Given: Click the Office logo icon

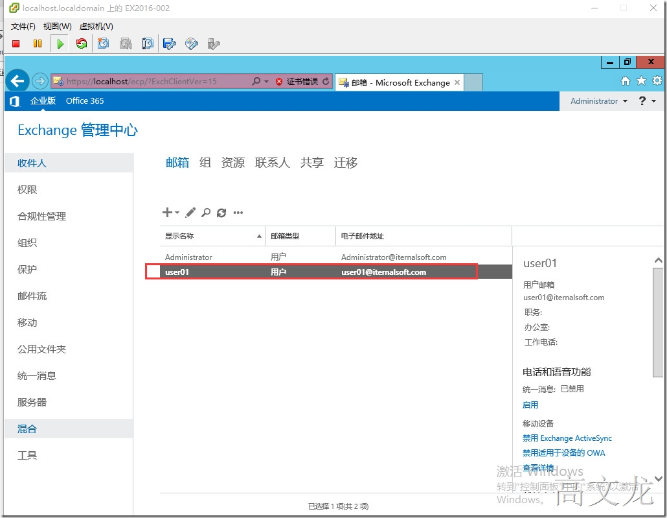Looking at the screenshot, I should [14, 101].
